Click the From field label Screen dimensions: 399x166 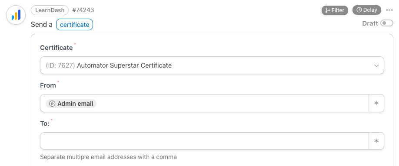[x=48, y=85]
